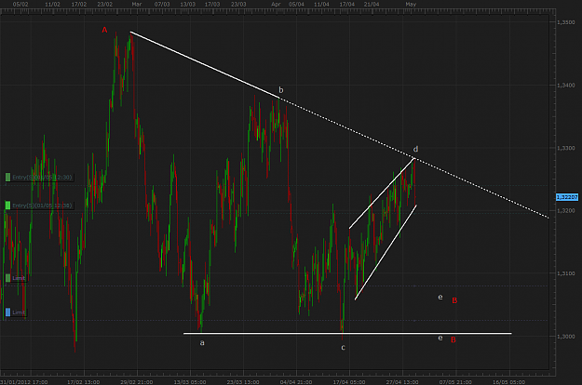Click the 16/05 05:00 timestamp

click(508, 381)
